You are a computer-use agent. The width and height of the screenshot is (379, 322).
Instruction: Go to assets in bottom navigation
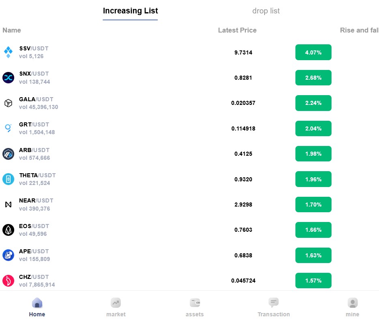195,307
